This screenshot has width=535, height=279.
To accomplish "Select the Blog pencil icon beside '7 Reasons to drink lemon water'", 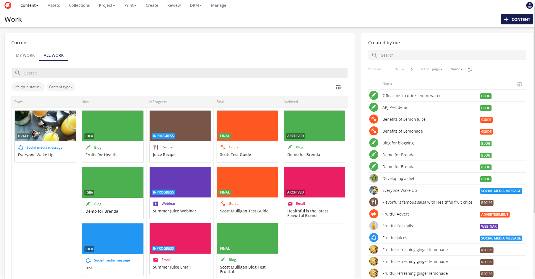I will point(374,95).
